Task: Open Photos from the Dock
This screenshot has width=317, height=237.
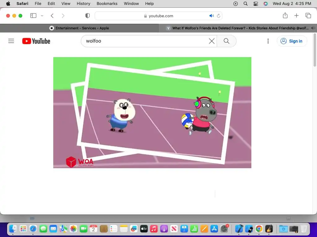Action: coord(73,229)
